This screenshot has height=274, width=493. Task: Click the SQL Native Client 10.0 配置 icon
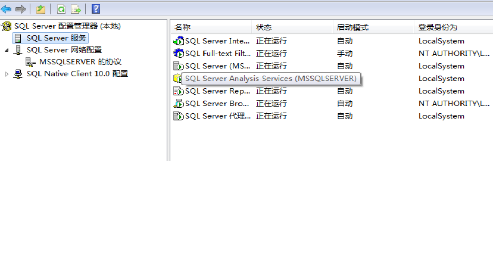pyautogui.click(x=18, y=74)
